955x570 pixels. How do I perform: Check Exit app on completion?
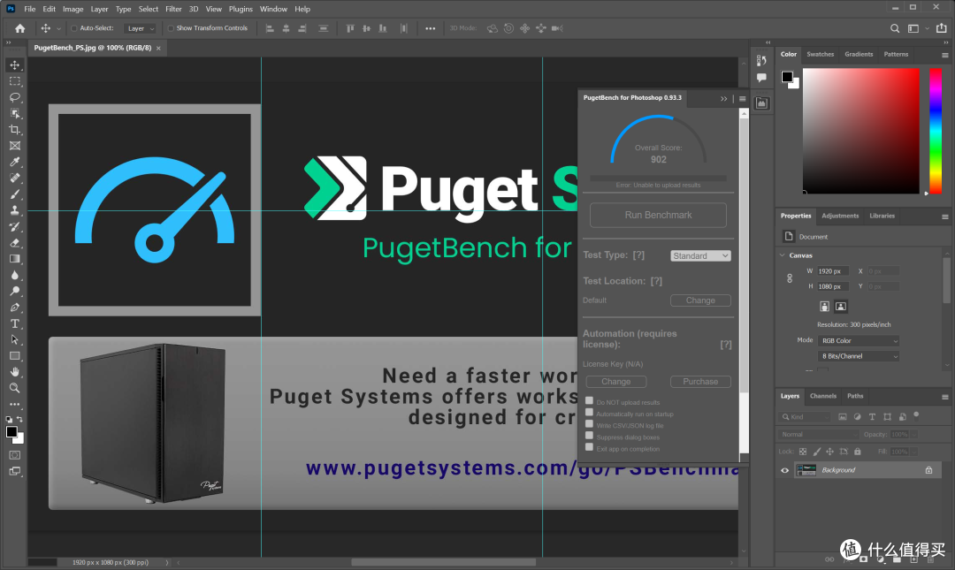(589, 447)
